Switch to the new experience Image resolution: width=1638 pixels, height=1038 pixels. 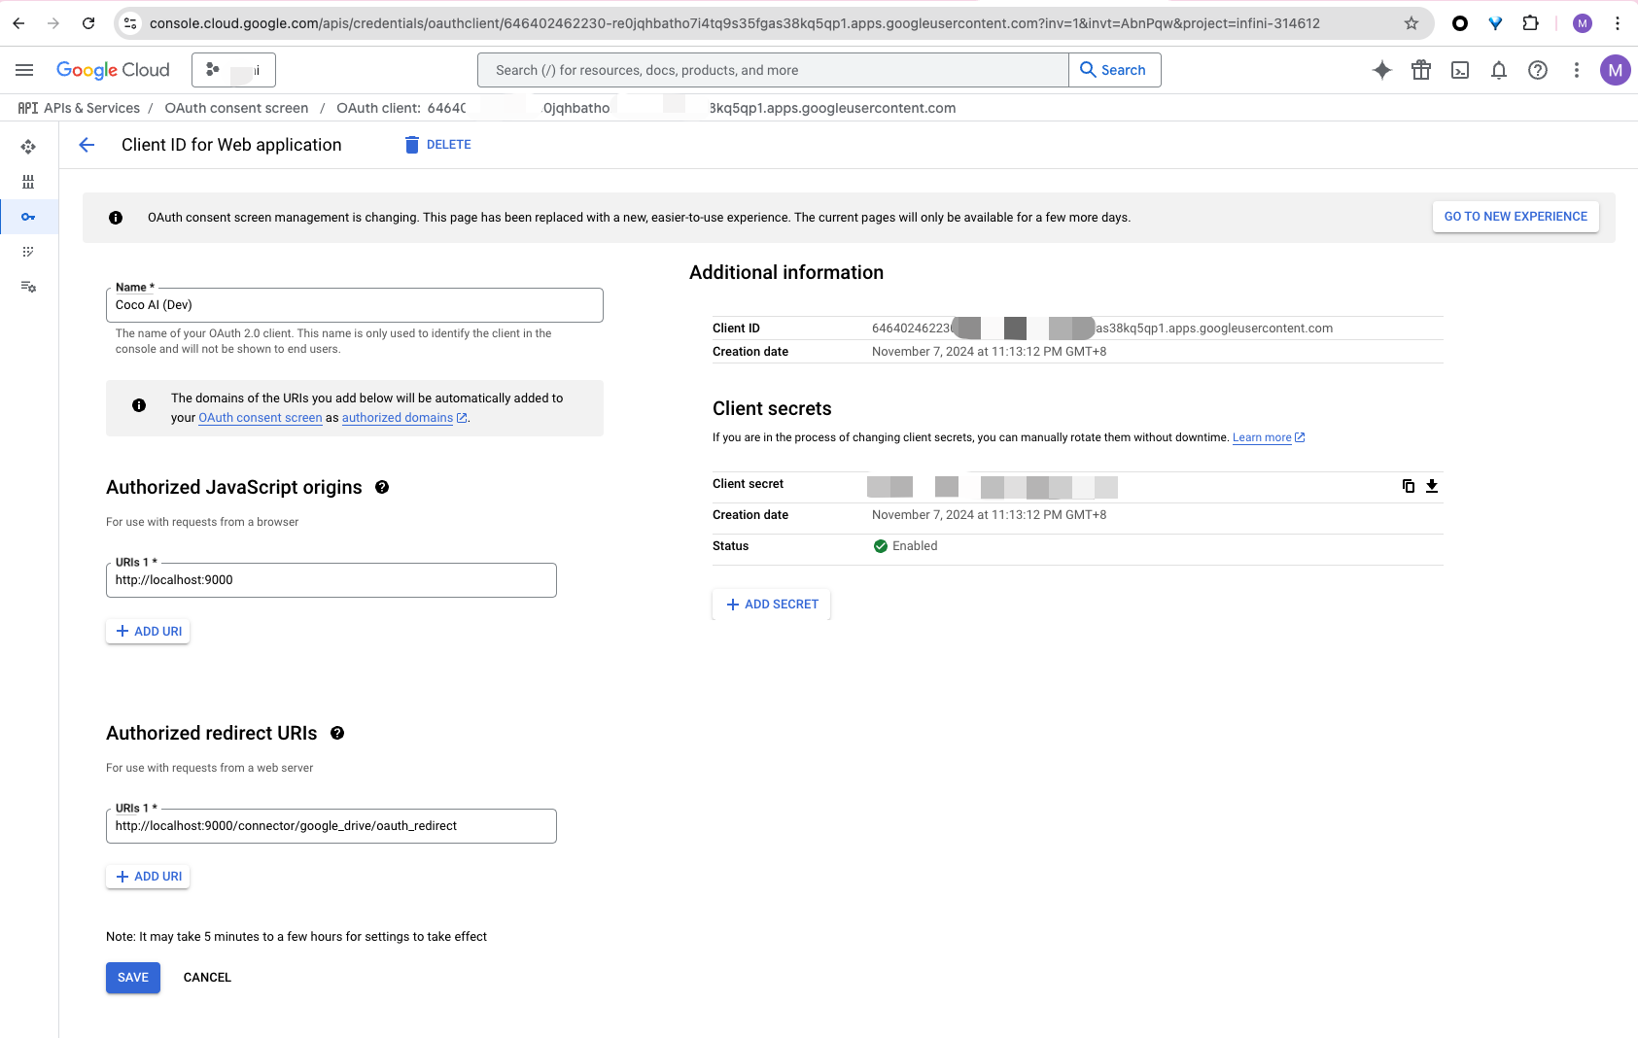(x=1516, y=216)
